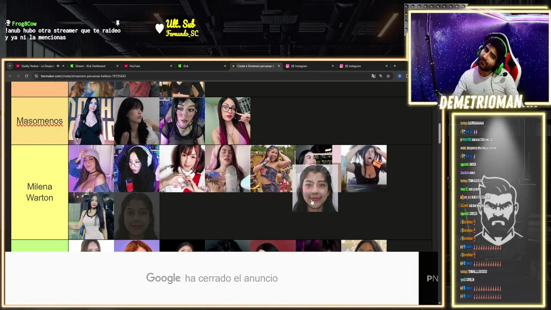
Task: Click the Masomenos tier label
Action: 40,121
